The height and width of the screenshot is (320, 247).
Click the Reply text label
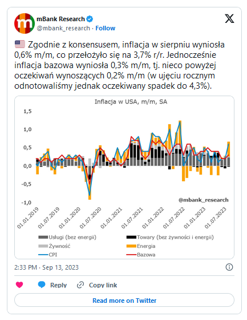pyautogui.click(x=58, y=285)
